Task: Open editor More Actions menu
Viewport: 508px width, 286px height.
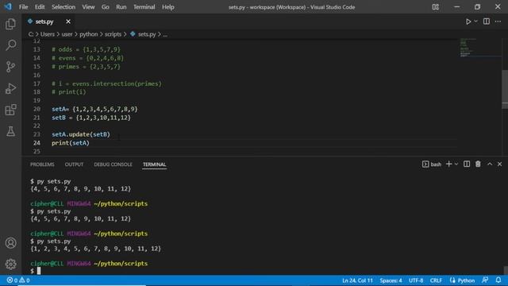Action: pos(498,21)
